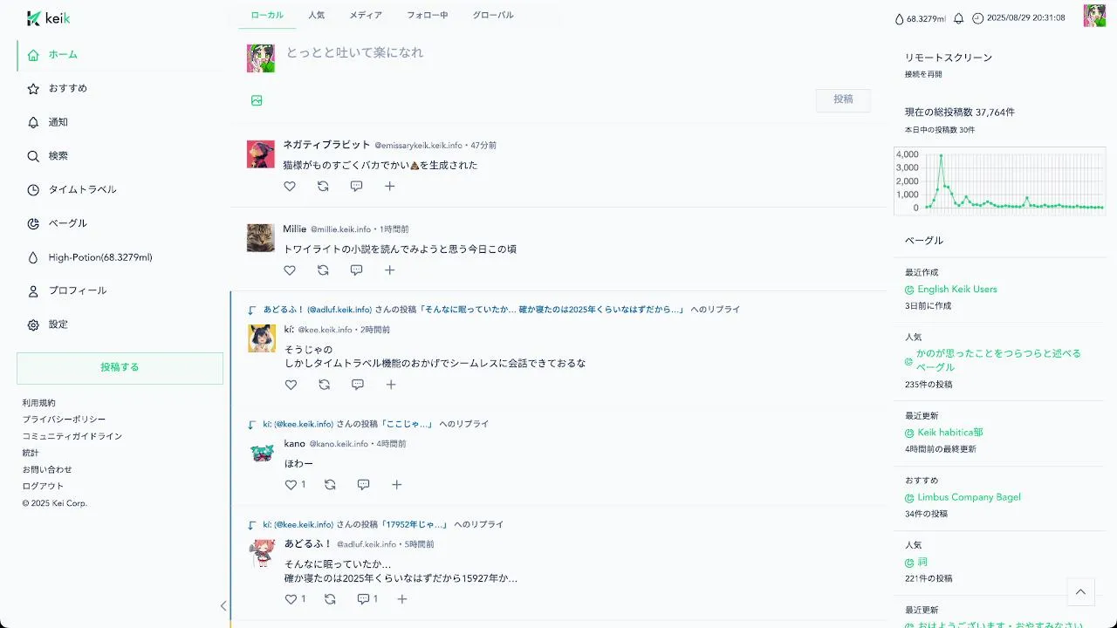This screenshot has height=628, width=1117.
Task: Like the ネガティブラビット post with heart icon
Action: coord(290,186)
